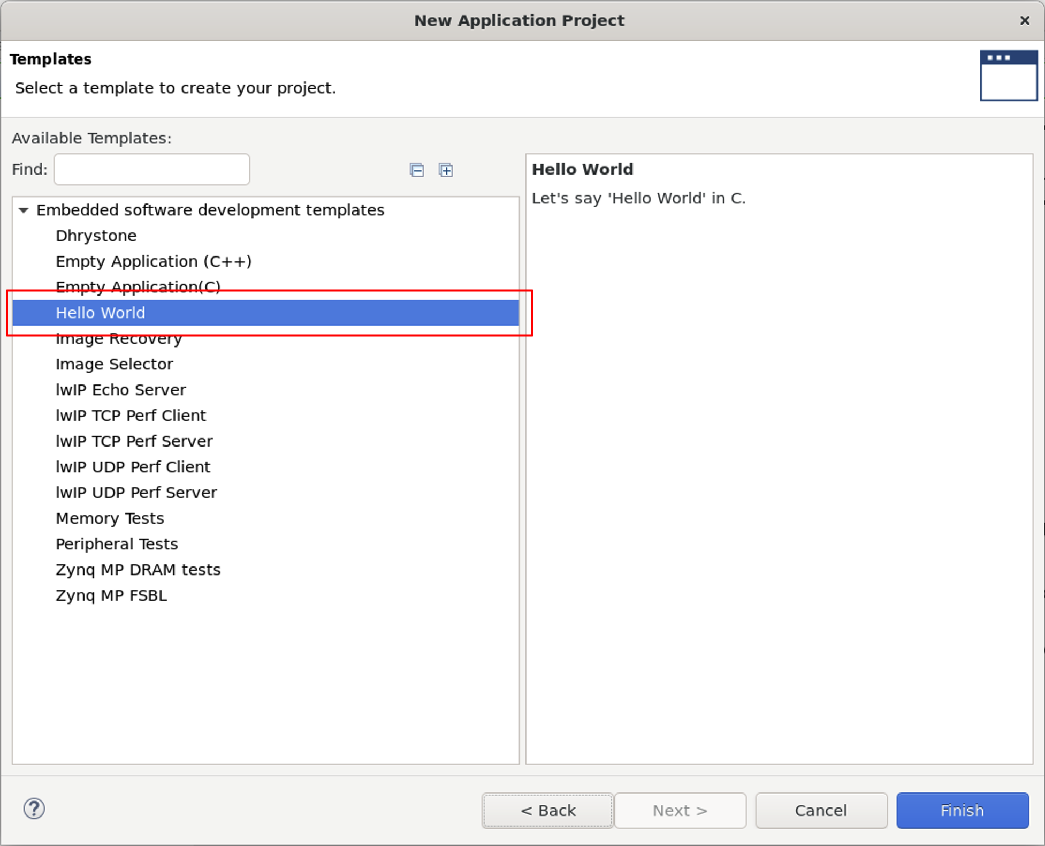Choose the Hello World template
The width and height of the screenshot is (1045, 846).
click(101, 313)
